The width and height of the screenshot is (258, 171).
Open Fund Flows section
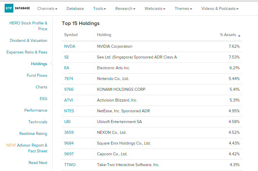click(x=37, y=76)
